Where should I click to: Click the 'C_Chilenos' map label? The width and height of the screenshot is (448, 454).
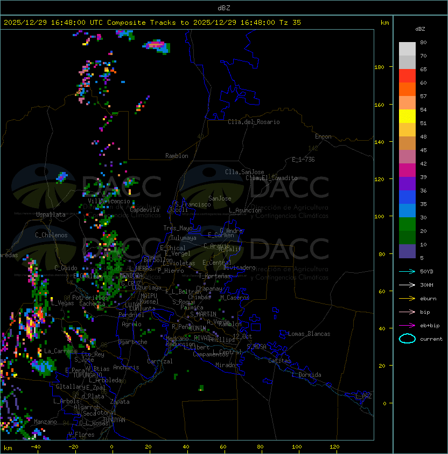point(51,235)
